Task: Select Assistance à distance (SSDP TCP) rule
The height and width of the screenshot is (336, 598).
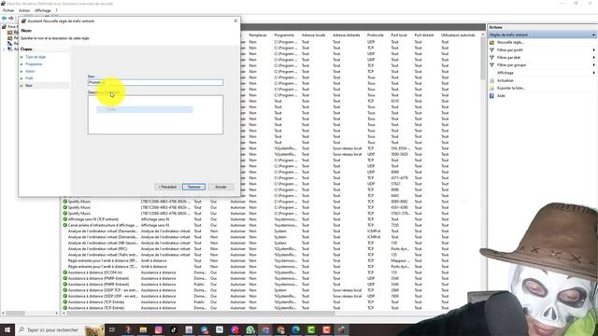Action: [104, 290]
